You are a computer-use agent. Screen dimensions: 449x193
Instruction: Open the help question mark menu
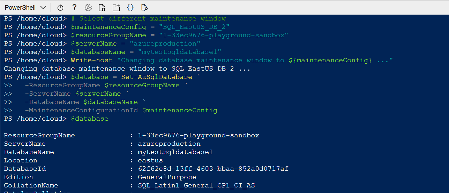(74, 7)
